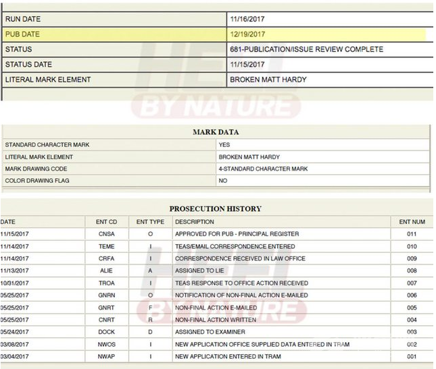436x369 pixels.
Task: Select the STATUS DATE label
Action: (28, 64)
